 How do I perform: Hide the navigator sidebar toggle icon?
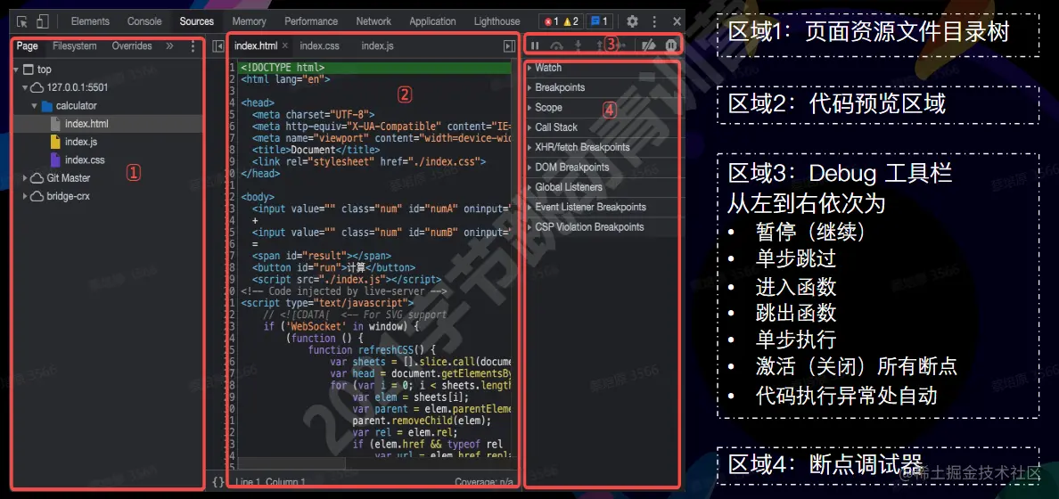[x=218, y=46]
